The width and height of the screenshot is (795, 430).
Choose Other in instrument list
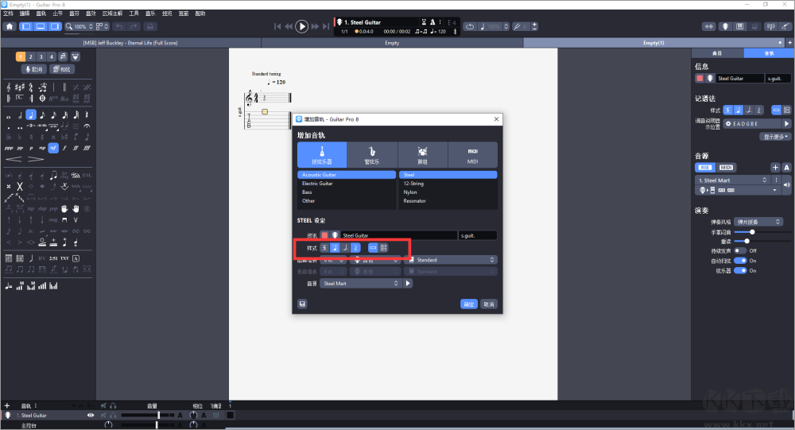347,201
